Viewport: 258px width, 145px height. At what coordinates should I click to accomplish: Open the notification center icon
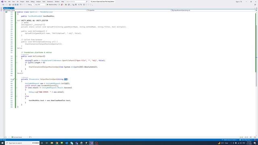255,143
